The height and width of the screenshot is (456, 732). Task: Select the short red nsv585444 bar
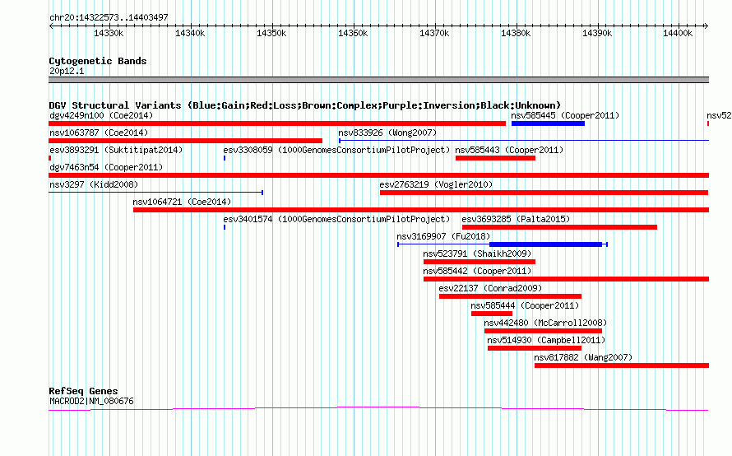tap(492, 314)
